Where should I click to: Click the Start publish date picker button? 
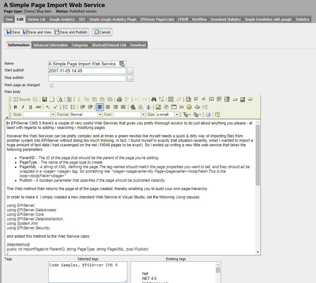tap(130, 71)
